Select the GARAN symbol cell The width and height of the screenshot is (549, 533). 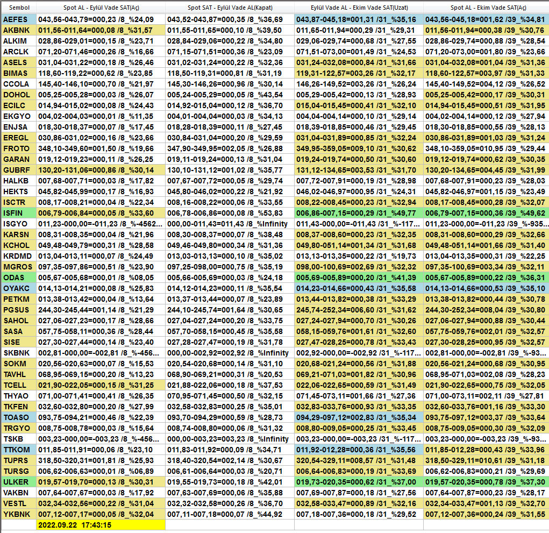(19, 159)
